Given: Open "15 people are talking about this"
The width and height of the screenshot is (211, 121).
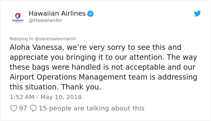Looking at the screenshot, I should [x=92, y=108].
